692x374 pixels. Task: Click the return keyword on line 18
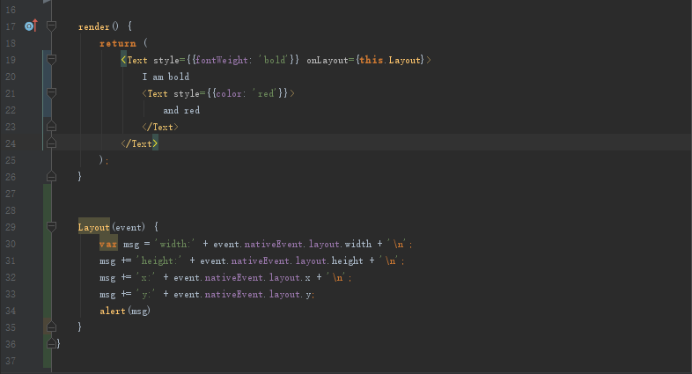[x=118, y=43]
